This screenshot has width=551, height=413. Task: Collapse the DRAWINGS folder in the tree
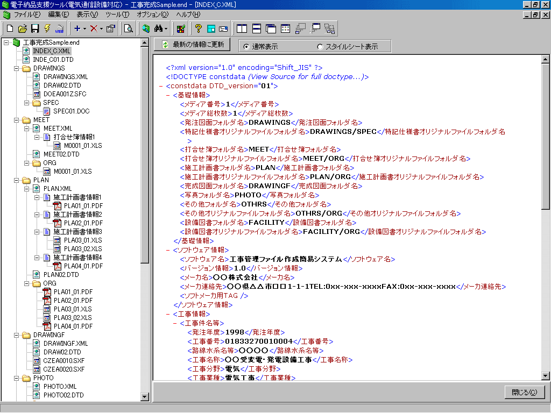(16, 68)
